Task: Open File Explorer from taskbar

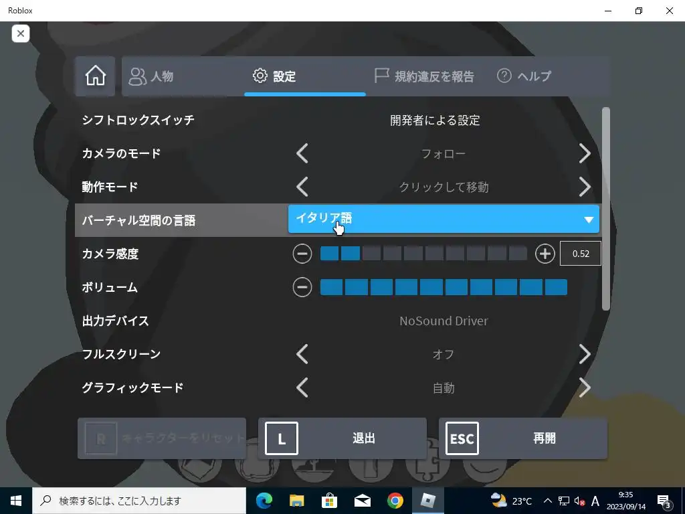Action: [x=296, y=501]
